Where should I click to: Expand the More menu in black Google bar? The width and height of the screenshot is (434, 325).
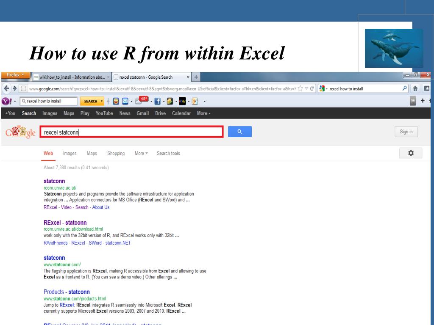(203, 113)
